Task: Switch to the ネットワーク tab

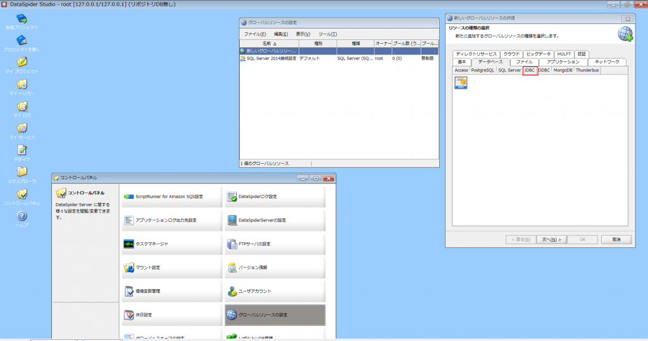Action: coord(607,61)
